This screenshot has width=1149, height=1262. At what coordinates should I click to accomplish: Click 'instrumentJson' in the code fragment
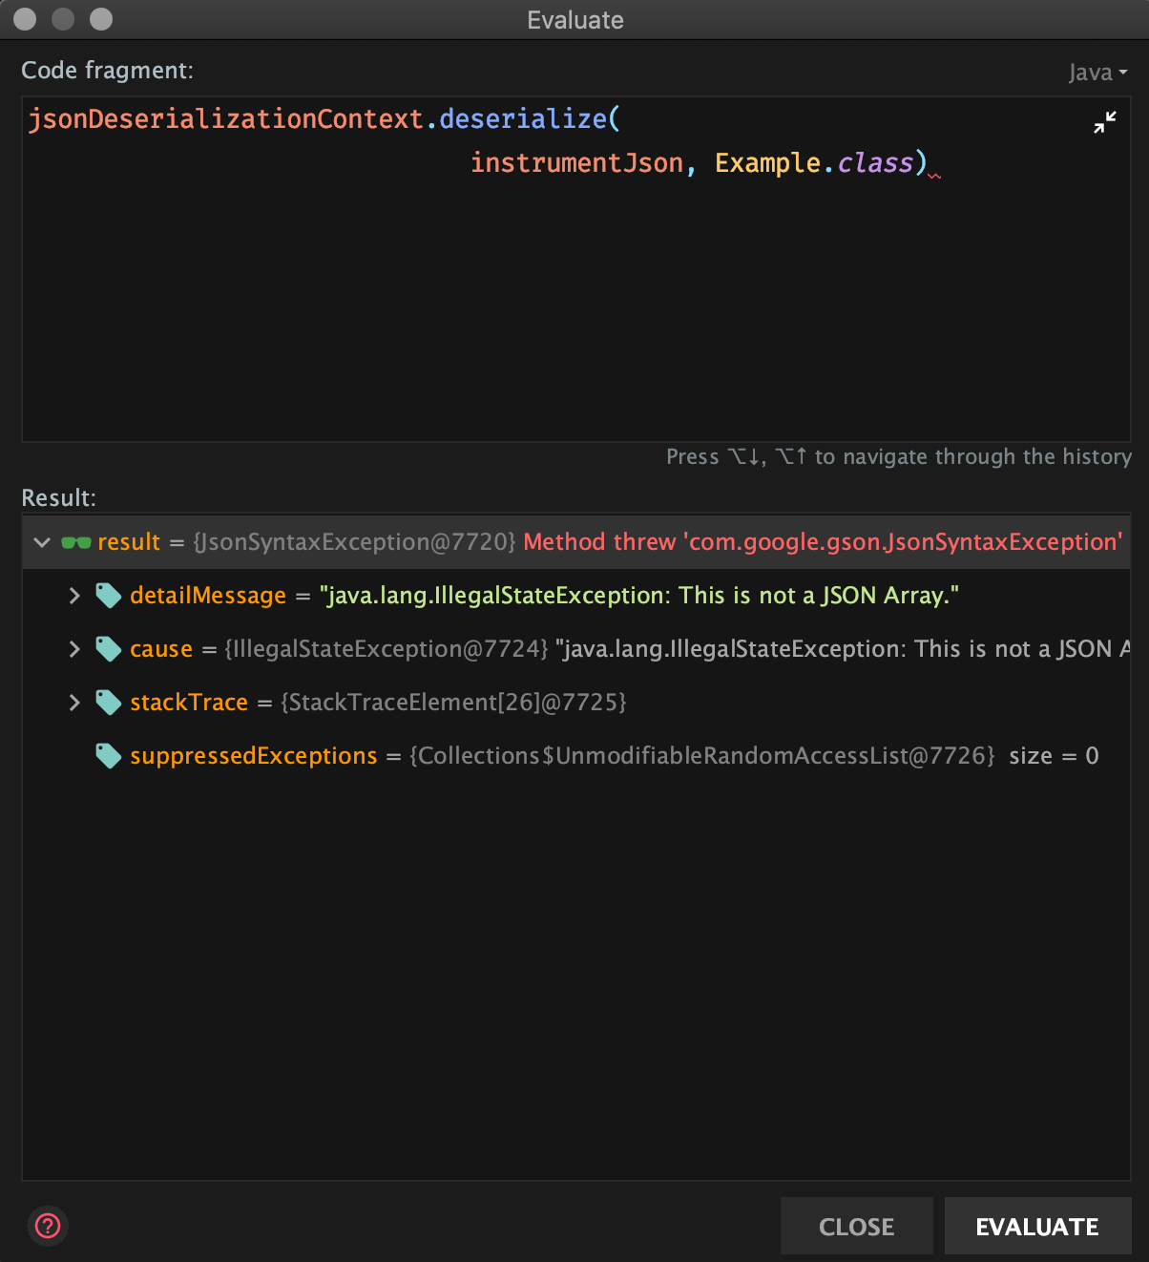tap(576, 163)
